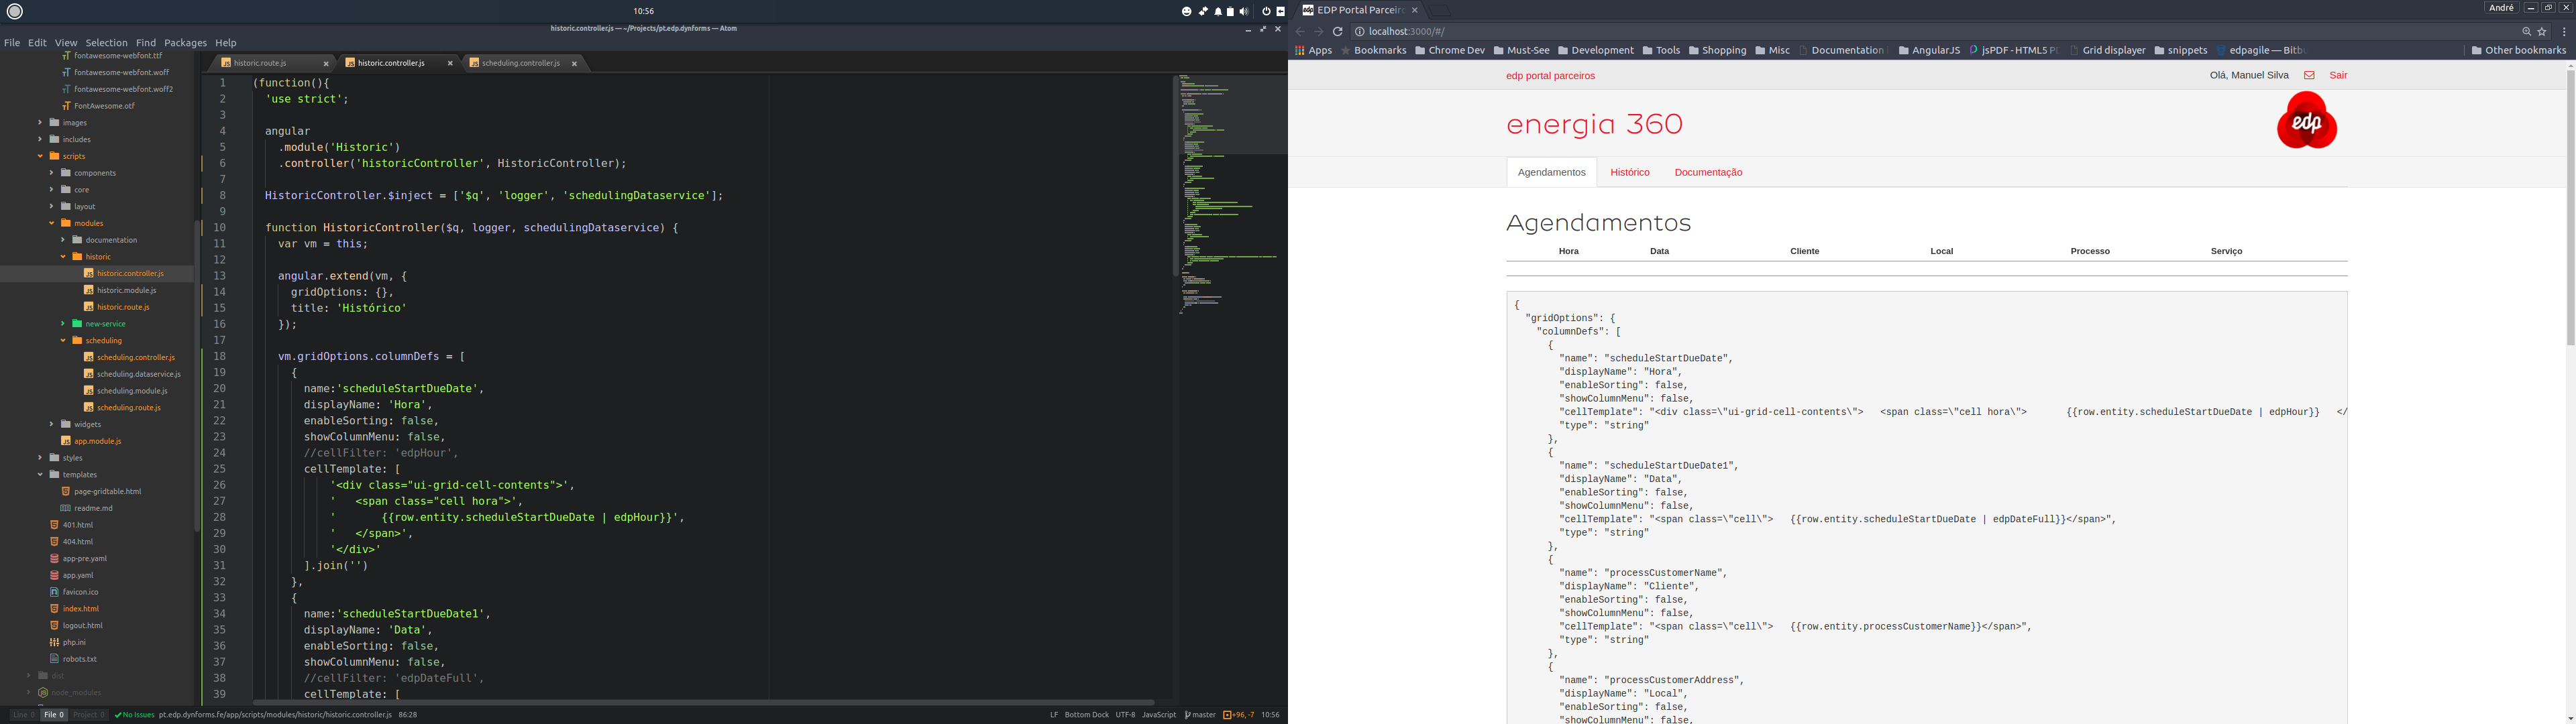Open the Find menu in Atom
This screenshot has width=2576, height=724.
pos(146,43)
